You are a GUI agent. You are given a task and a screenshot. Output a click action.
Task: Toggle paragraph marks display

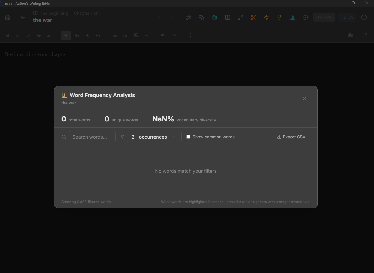click(66, 35)
